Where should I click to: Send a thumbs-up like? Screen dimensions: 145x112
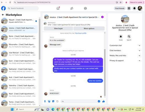click(104, 101)
